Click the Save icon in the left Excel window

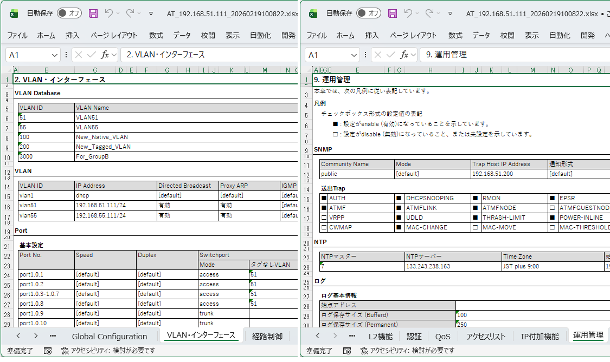[93, 14]
